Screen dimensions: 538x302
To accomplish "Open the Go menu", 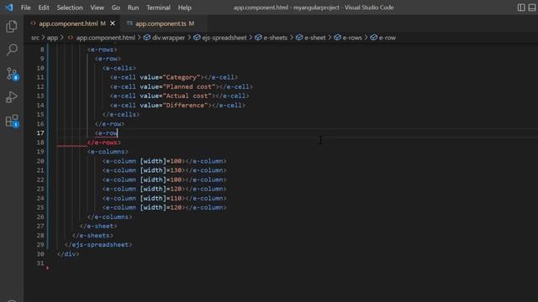I will pyautogui.click(x=116, y=8).
